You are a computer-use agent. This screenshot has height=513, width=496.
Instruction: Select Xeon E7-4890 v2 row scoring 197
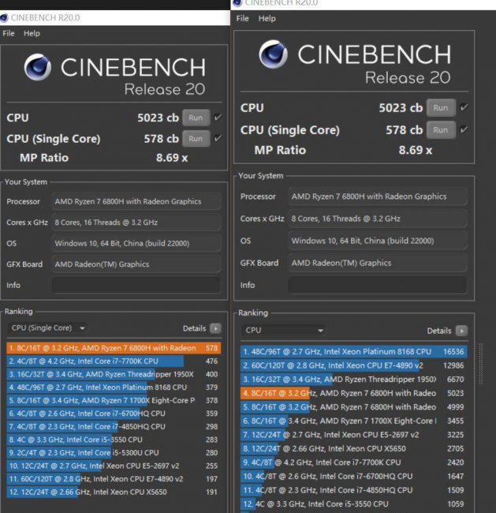[x=114, y=478]
